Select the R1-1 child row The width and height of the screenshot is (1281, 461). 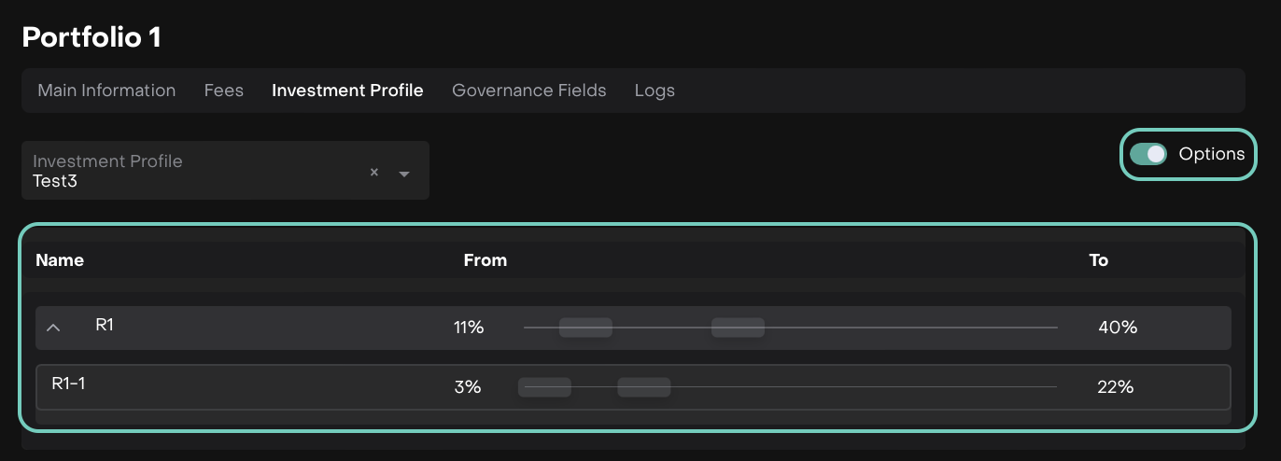[x=69, y=383]
